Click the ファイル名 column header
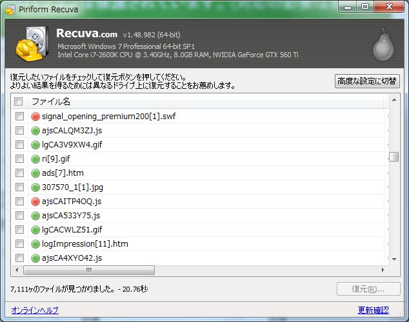Viewport: 409px width, 322px height. pyautogui.click(x=206, y=101)
